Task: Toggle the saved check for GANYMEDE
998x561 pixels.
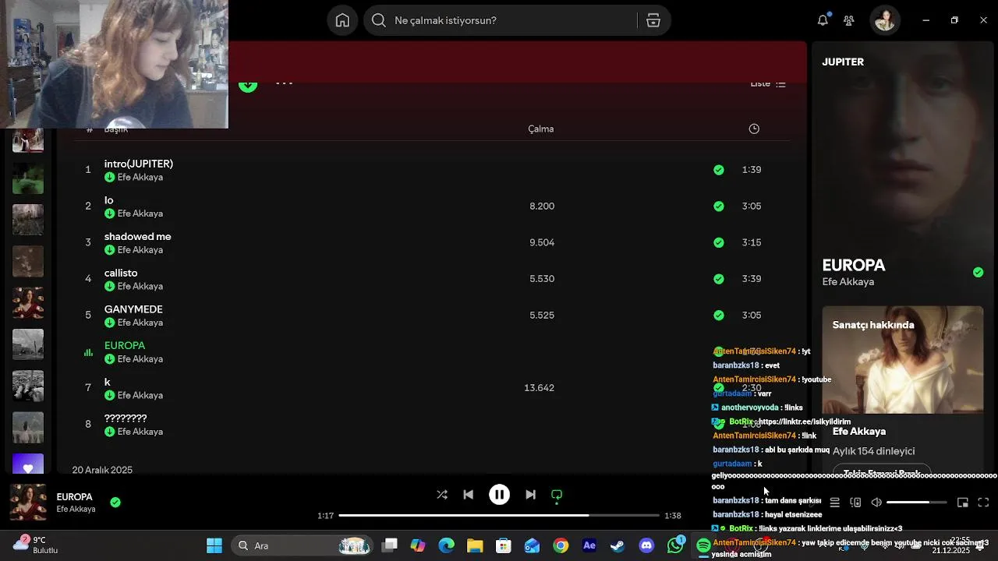Action: tap(719, 316)
